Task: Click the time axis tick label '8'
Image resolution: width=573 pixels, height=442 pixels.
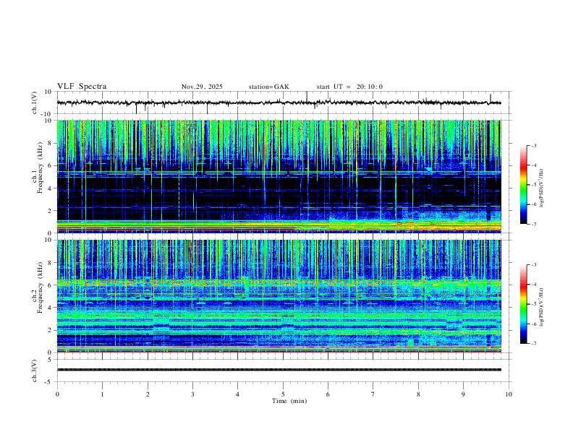Action: 418,394
